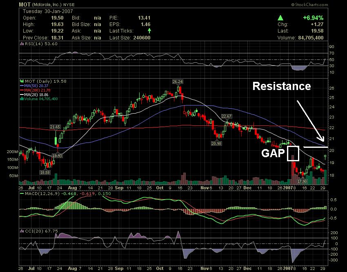
Task: Click the 19.93 price label on chart
Action: click(x=57, y=156)
